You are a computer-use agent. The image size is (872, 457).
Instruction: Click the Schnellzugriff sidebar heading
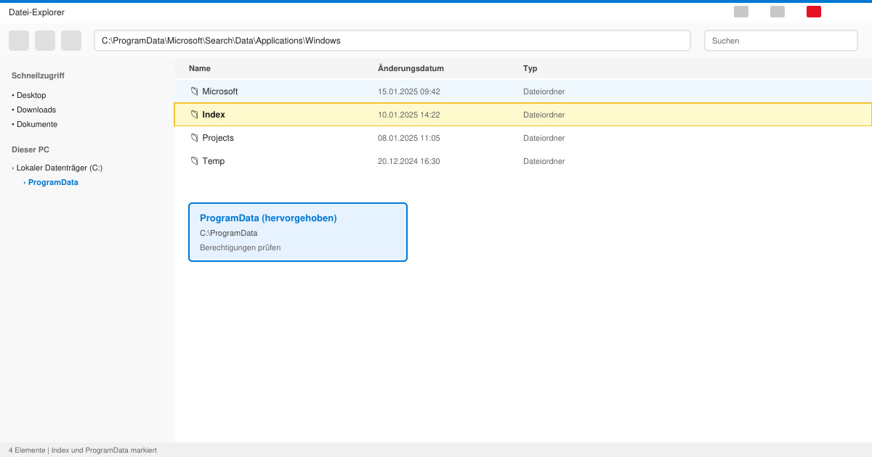point(38,75)
